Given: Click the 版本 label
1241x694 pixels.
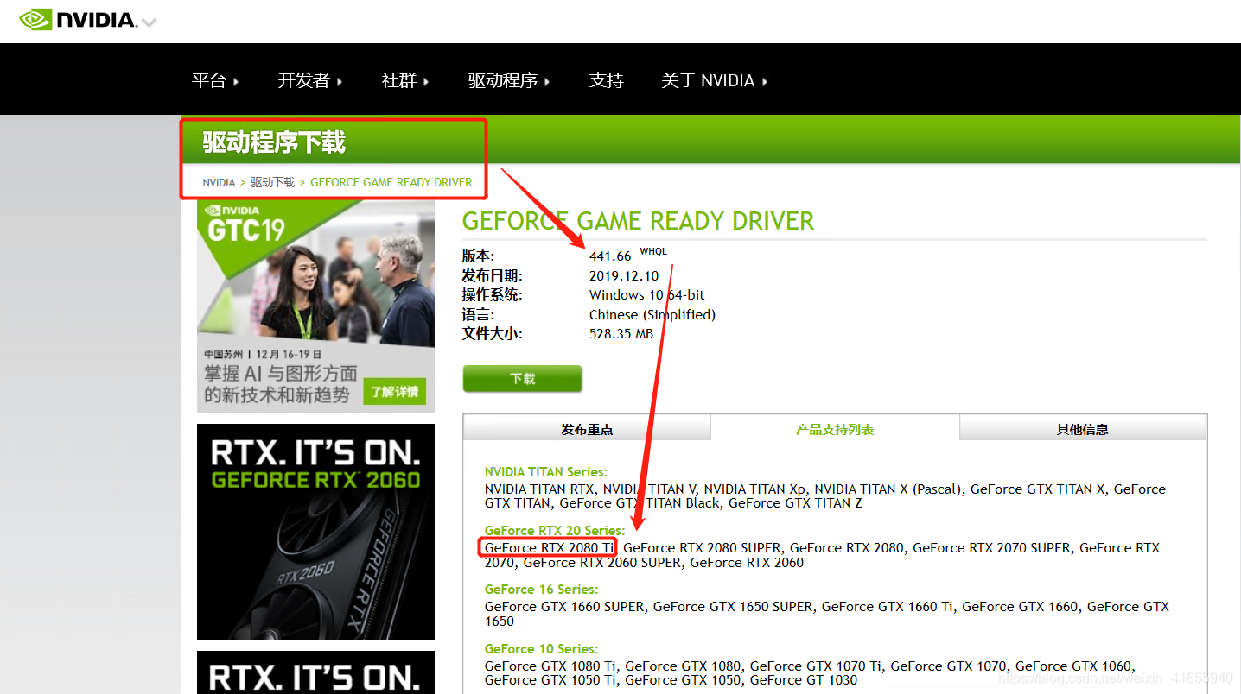Looking at the screenshot, I should click(x=478, y=256).
